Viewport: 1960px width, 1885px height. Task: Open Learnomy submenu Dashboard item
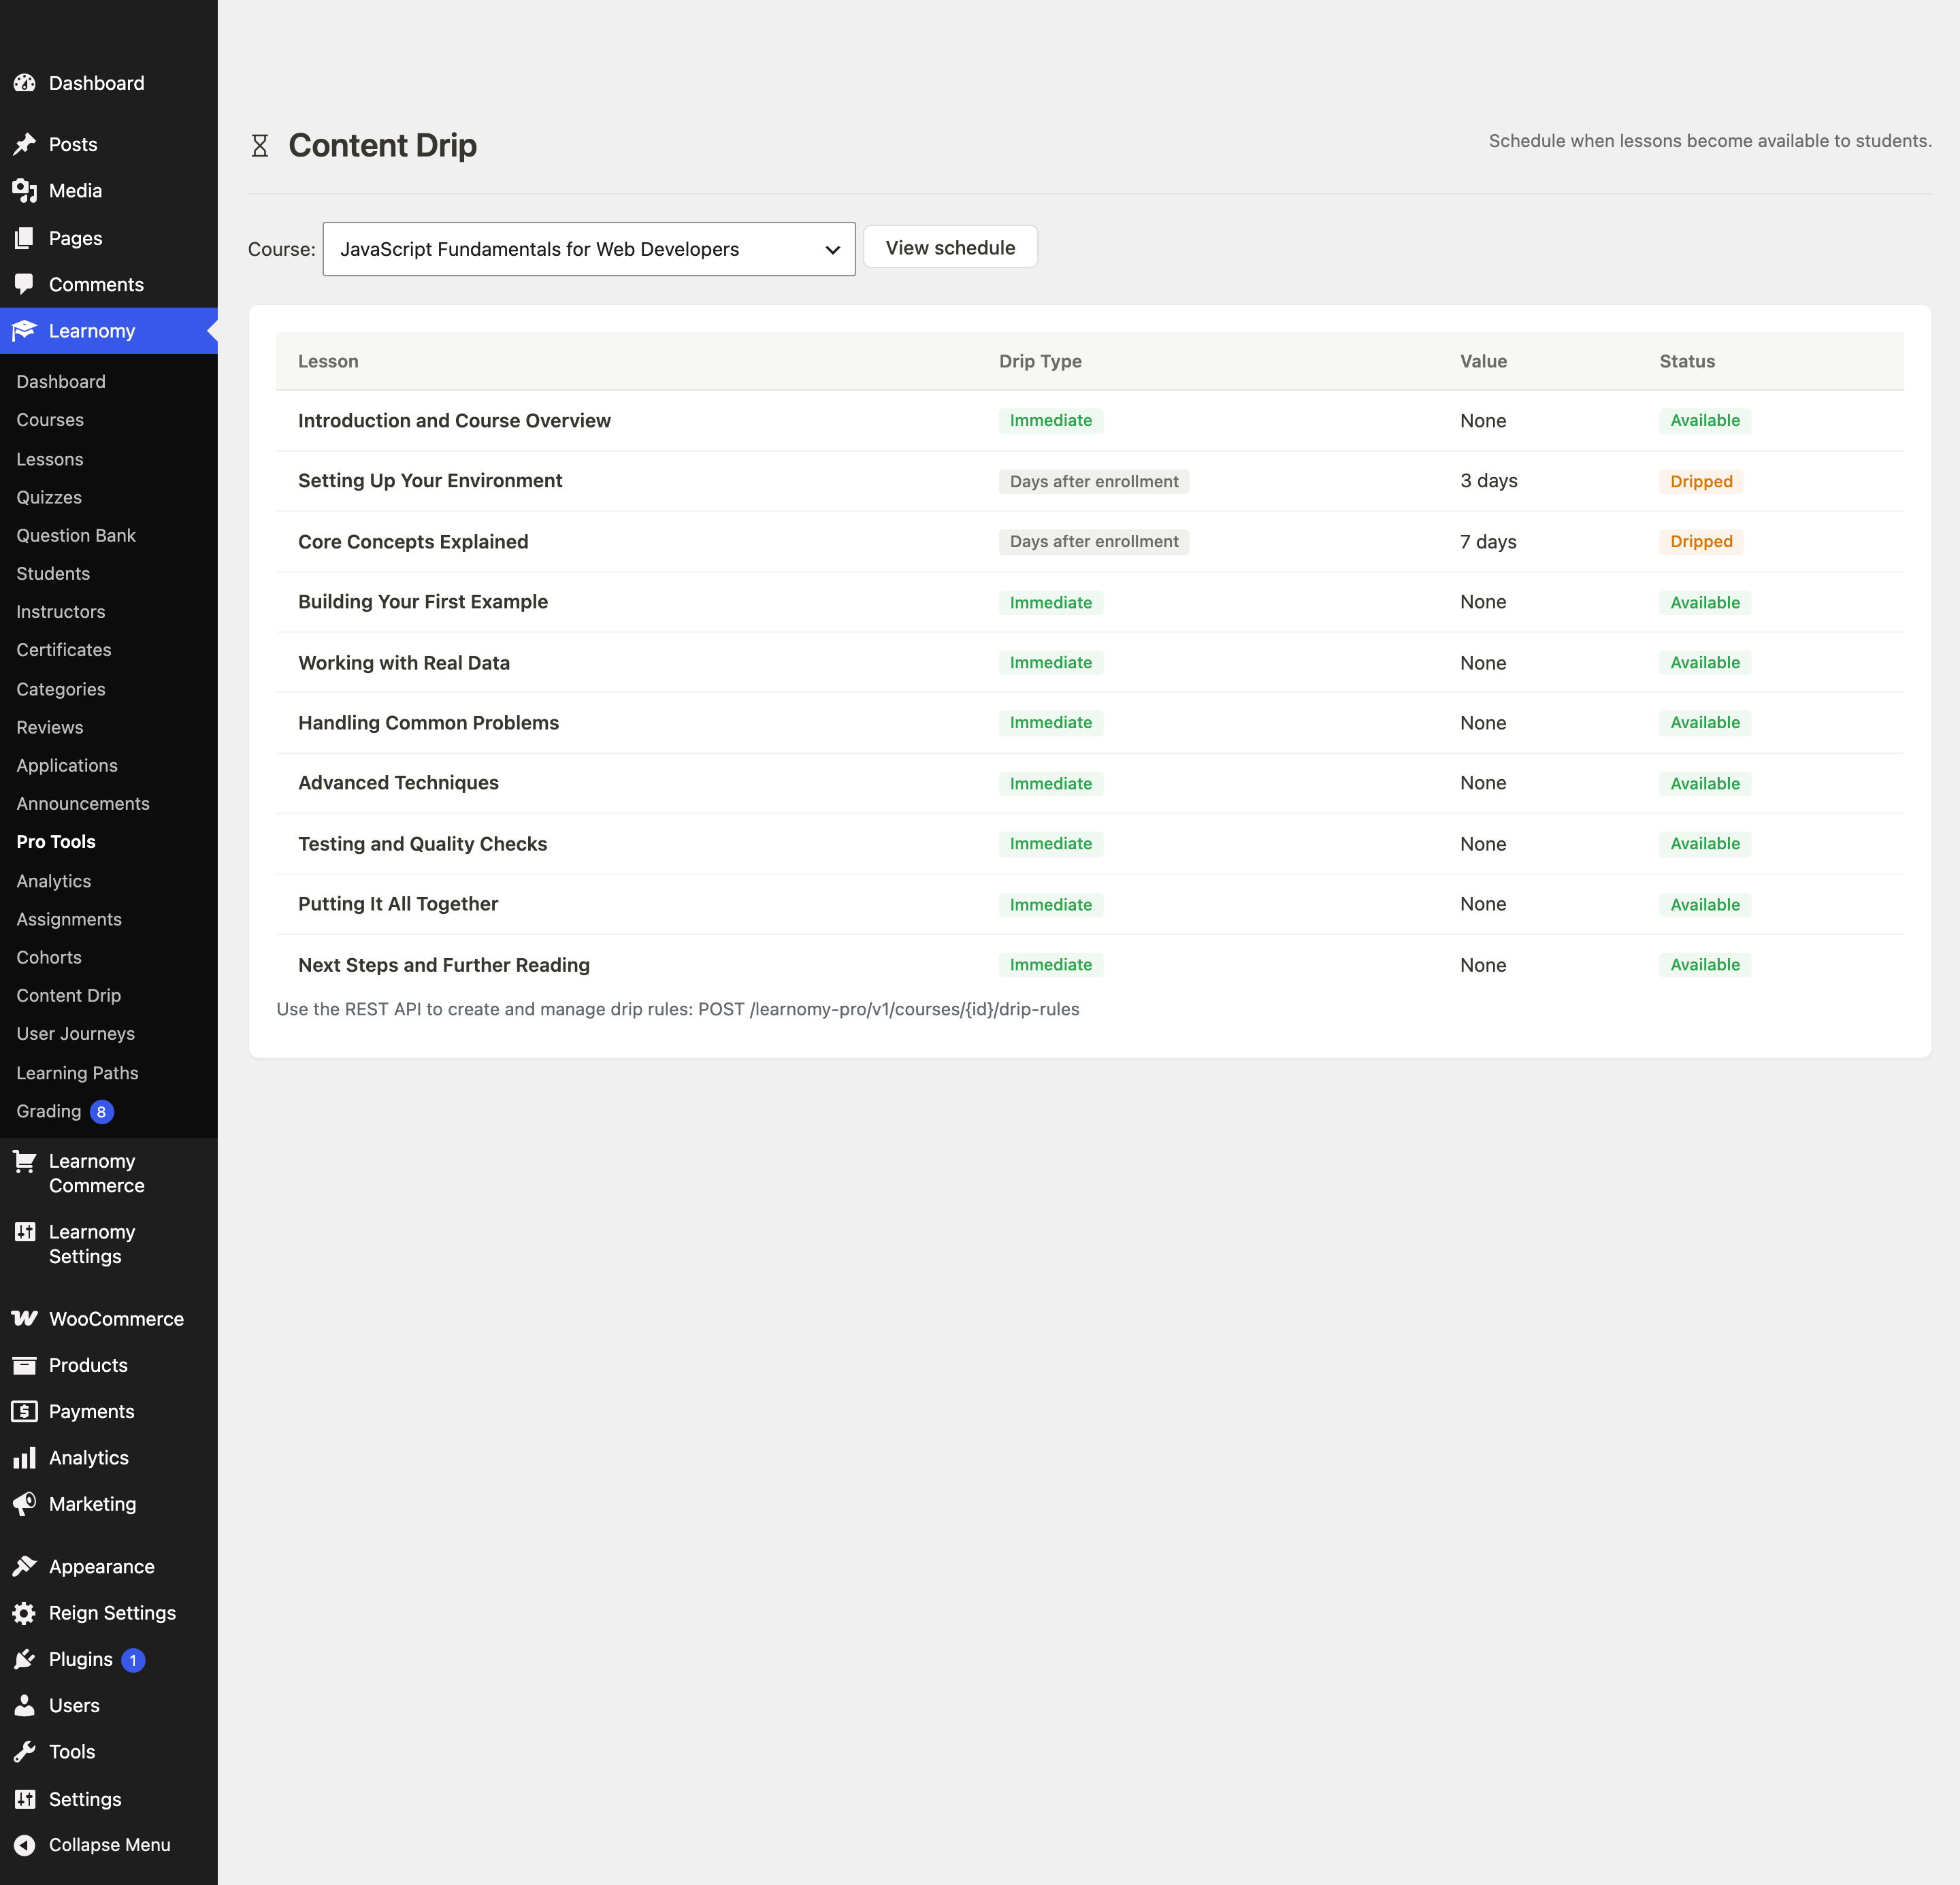[61, 381]
